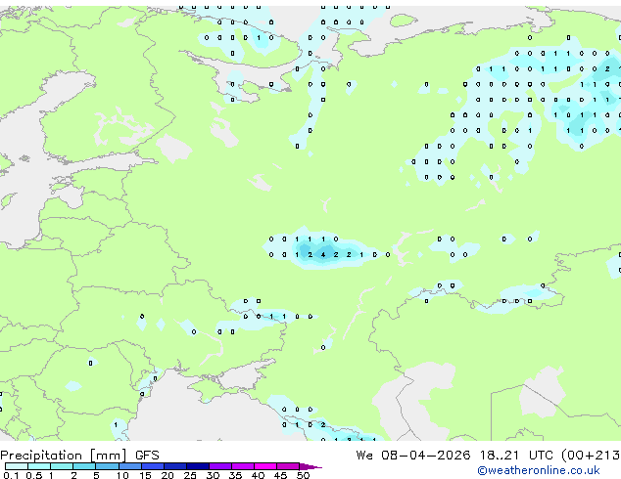Select the legend swatch between 30 and 35
Screen dimensions: 621x479
pos(220,466)
